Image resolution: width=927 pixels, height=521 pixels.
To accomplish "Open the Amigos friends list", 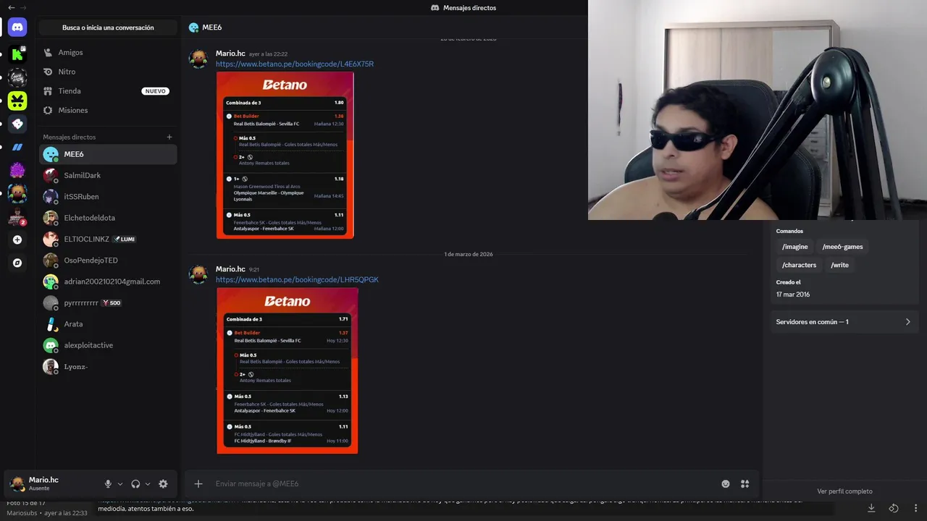I will [x=107, y=52].
